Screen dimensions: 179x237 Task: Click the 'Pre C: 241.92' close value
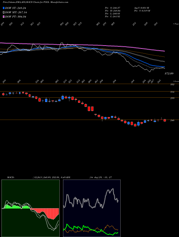pos(112,17)
